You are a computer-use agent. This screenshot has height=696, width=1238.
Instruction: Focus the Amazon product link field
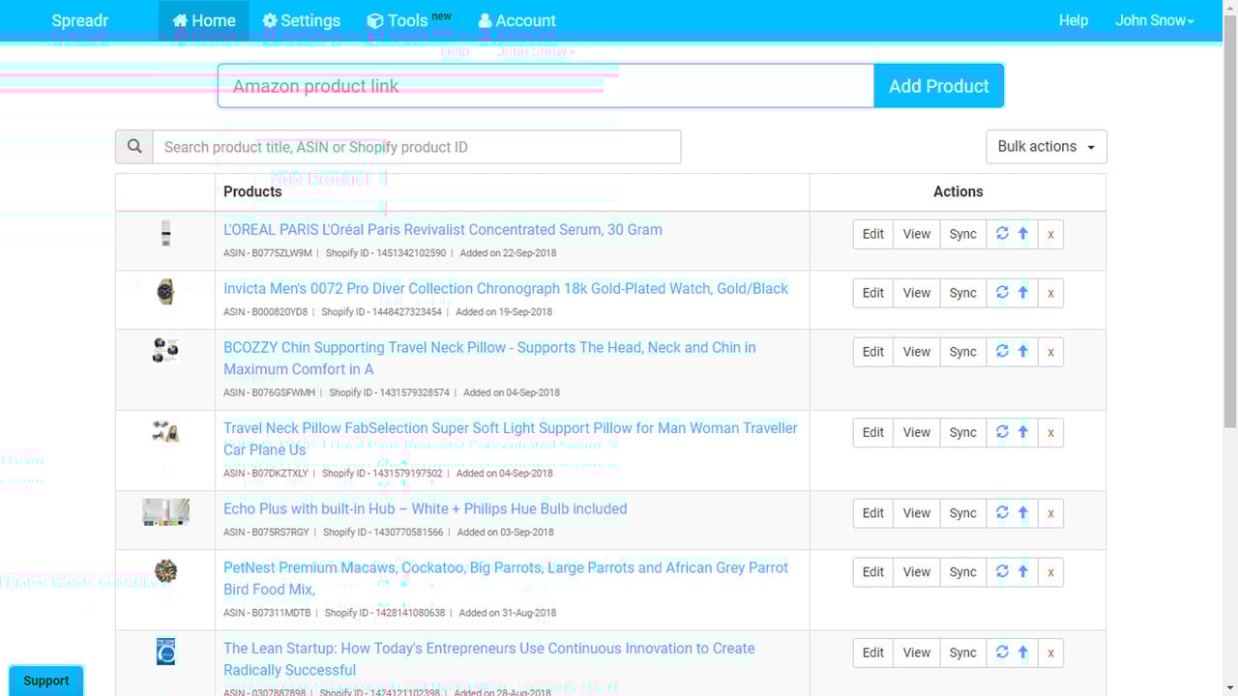[546, 86]
